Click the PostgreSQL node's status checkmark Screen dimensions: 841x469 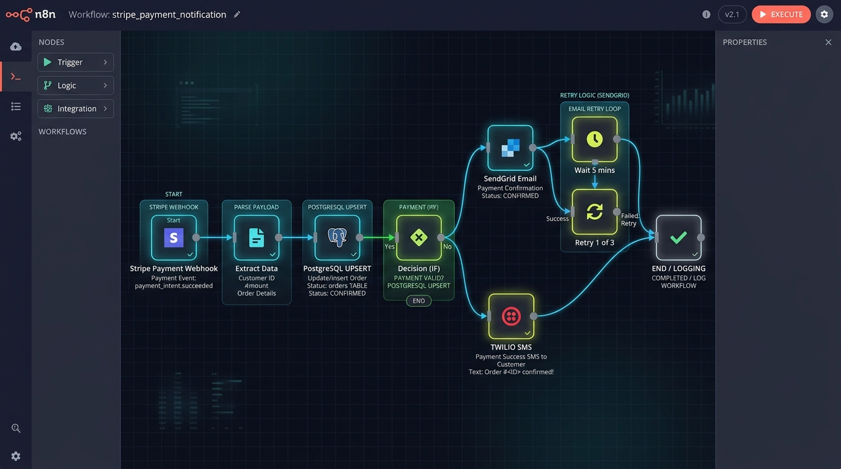353,254
